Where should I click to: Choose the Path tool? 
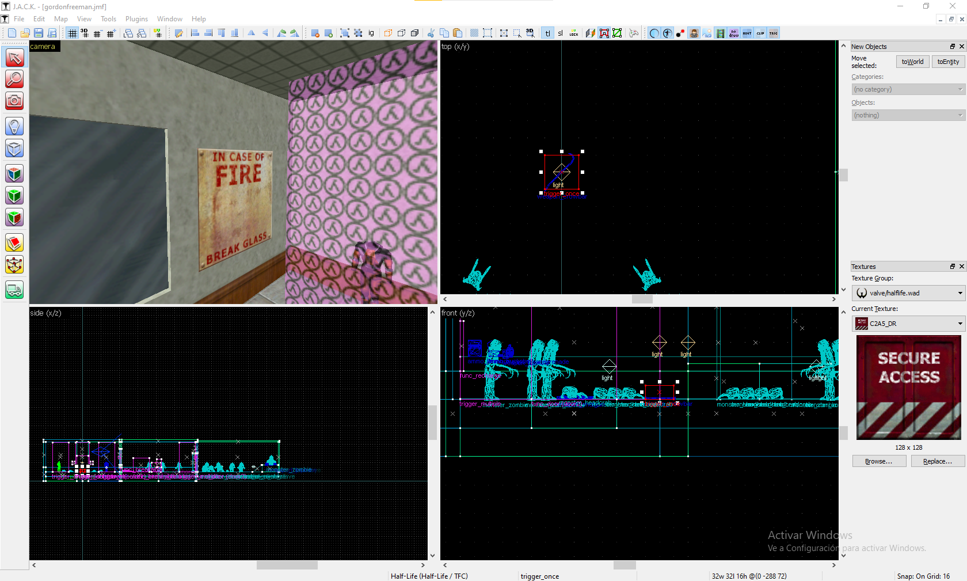[x=14, y=290]
